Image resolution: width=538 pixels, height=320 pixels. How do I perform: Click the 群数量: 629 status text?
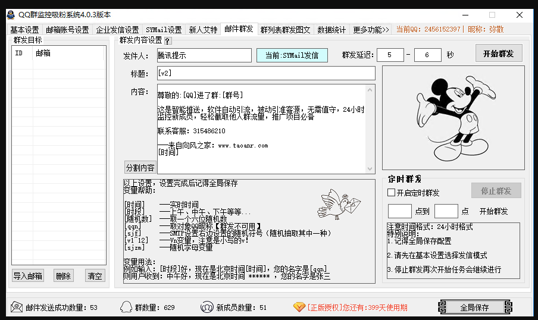click(x=155, y=308)
